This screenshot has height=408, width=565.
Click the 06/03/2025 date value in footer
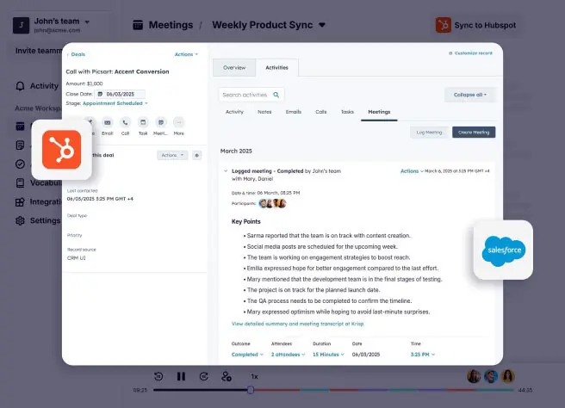366,355
